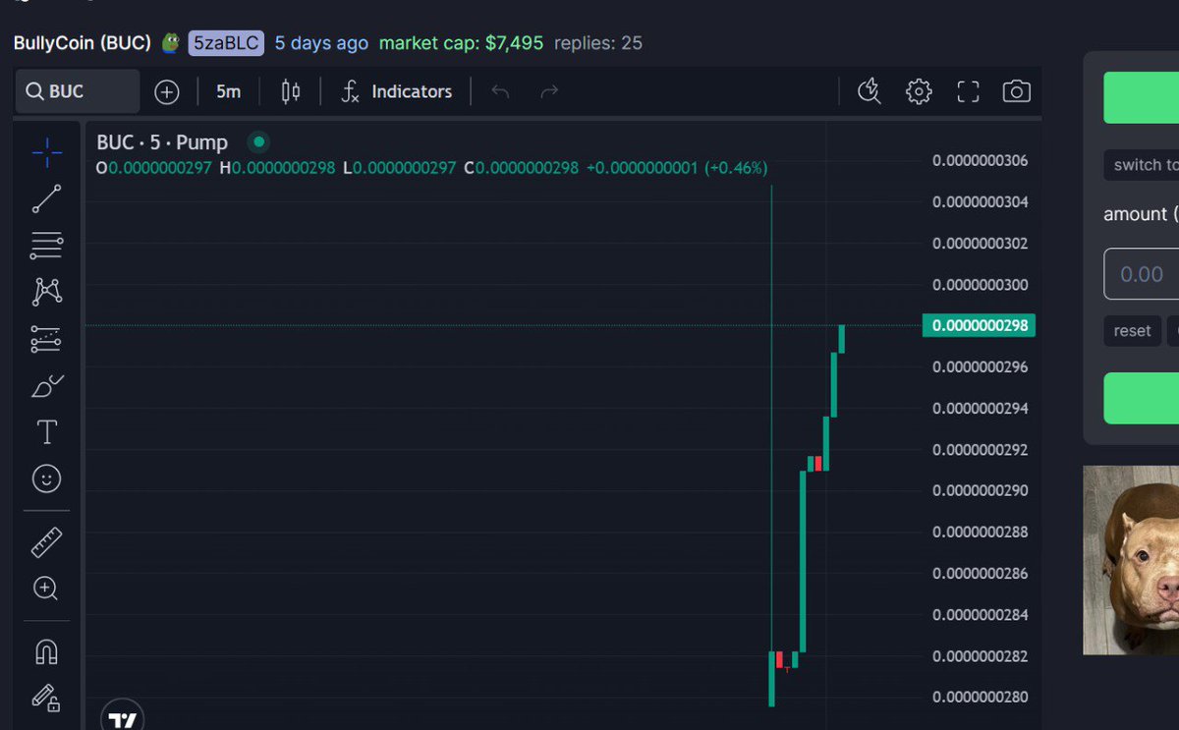Take a chart snapshot with the camera icon
This screenshot has height=730, width=1179.
[x=1016, y=91]
